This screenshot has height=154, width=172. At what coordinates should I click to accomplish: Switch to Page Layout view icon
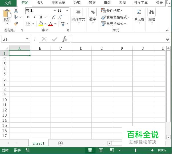pos(101,150)
